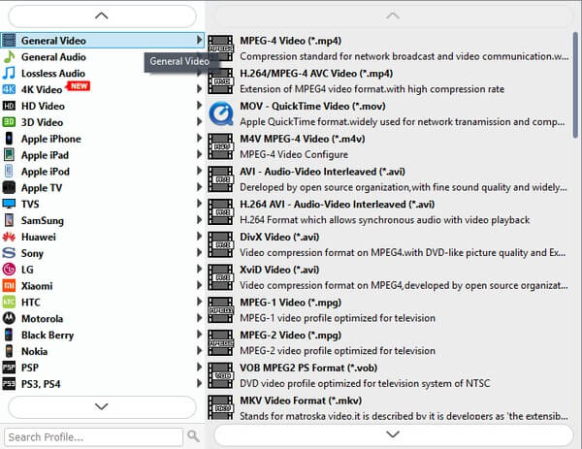Choose MKV Video Format (*.mkv)

coord(389,408)
